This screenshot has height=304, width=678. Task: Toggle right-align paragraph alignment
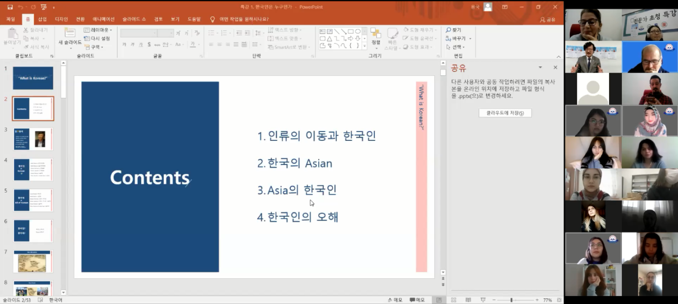227,45
